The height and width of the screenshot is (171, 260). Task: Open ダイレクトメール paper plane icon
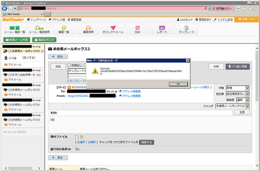[113, 29]
